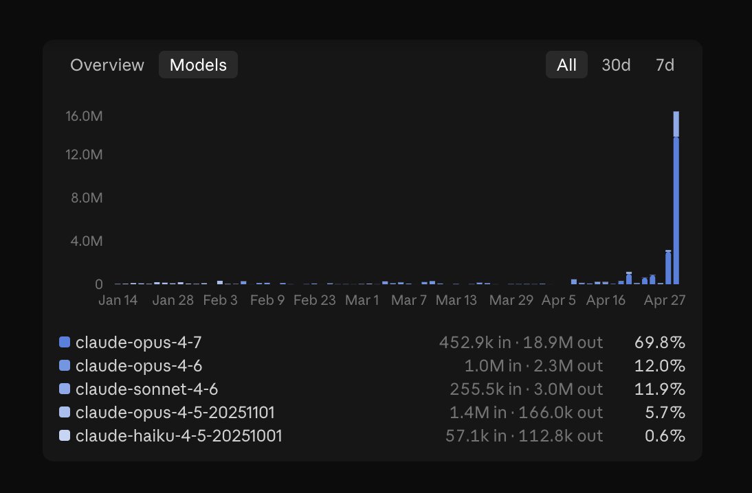752x493 pixels.
Task: Click the '255.5k in · 3.0M out' usage text
Action: coord(526,389)
